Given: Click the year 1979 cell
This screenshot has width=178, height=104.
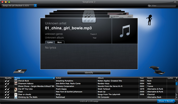Looking at the screenshot, I should (x=142, y=89).
